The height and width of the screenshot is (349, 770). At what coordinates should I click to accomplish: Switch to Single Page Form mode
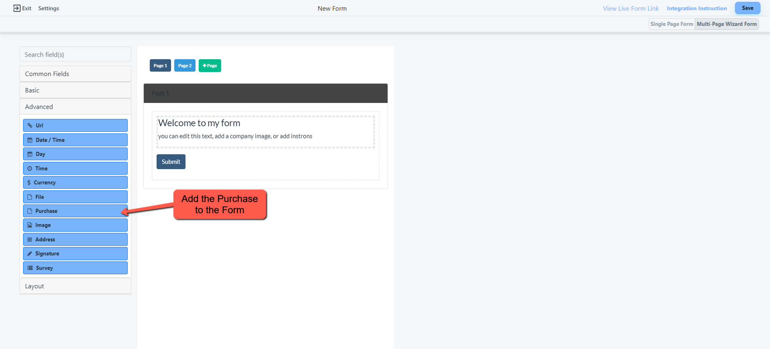tap(671, 24)
